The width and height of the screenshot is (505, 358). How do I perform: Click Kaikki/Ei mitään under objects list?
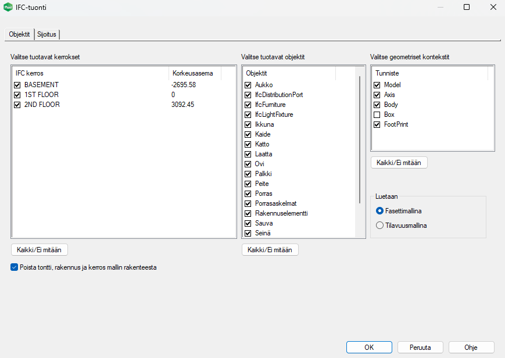tap(270, 249)
